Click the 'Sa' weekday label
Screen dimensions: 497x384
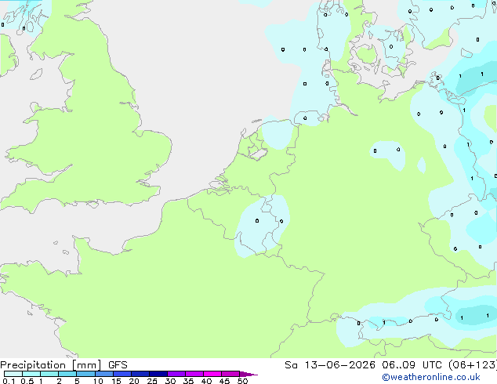pos(291,365)
